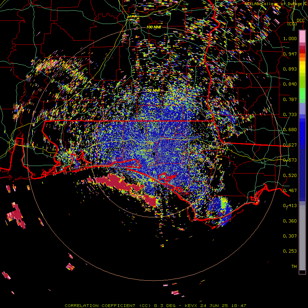This screenshot has height=308, width=308.
Task: Click the bright green segment of the color bar
Action: pyautogui.click(x=302, y=93)
